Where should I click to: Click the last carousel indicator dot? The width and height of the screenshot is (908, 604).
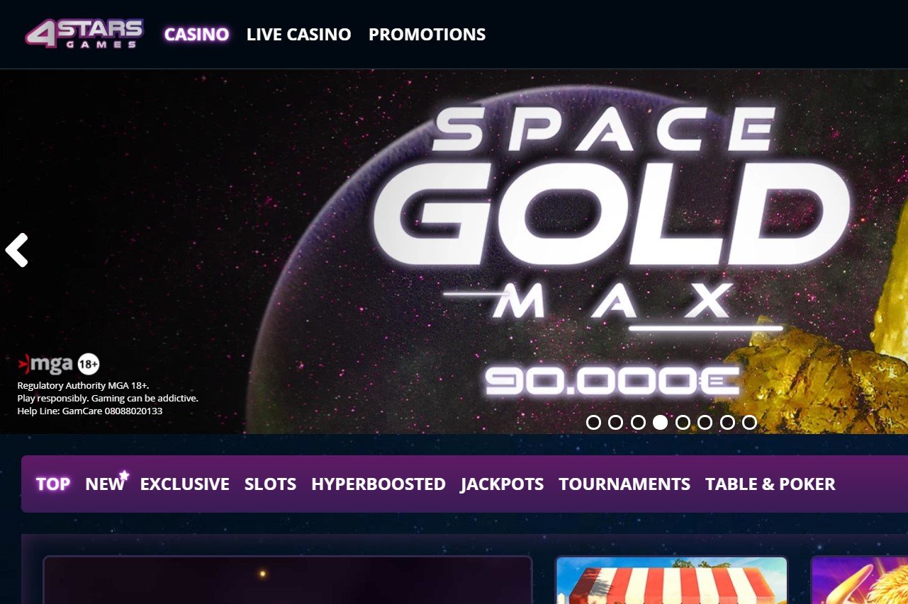pos(749,423)
